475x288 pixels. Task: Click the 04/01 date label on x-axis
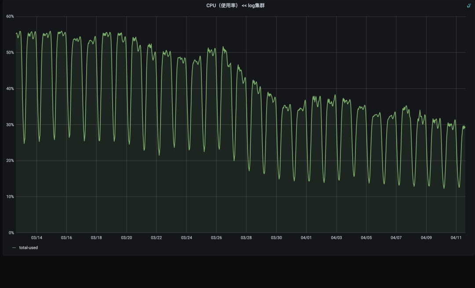click(x=306, y=238)
